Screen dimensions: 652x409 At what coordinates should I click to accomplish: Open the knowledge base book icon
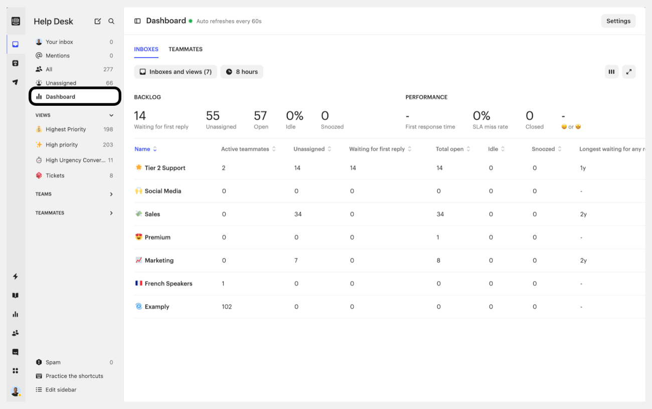point(15,295)
